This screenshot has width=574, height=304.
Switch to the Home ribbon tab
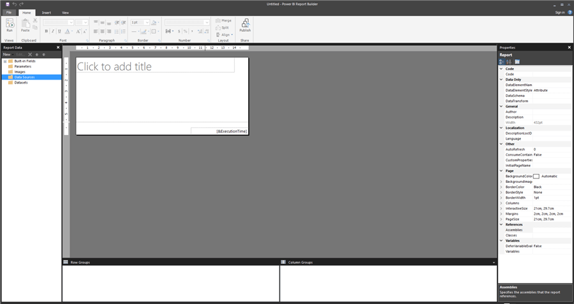pyautogui.click(x=27, y=13)
